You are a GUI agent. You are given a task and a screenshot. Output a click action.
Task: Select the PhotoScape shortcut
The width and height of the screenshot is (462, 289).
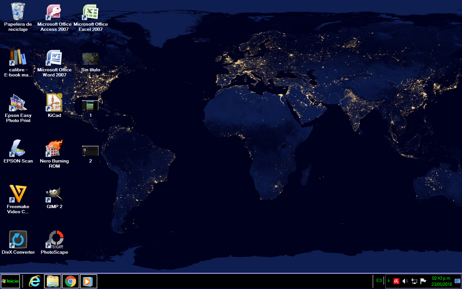[x=54, y=242]
